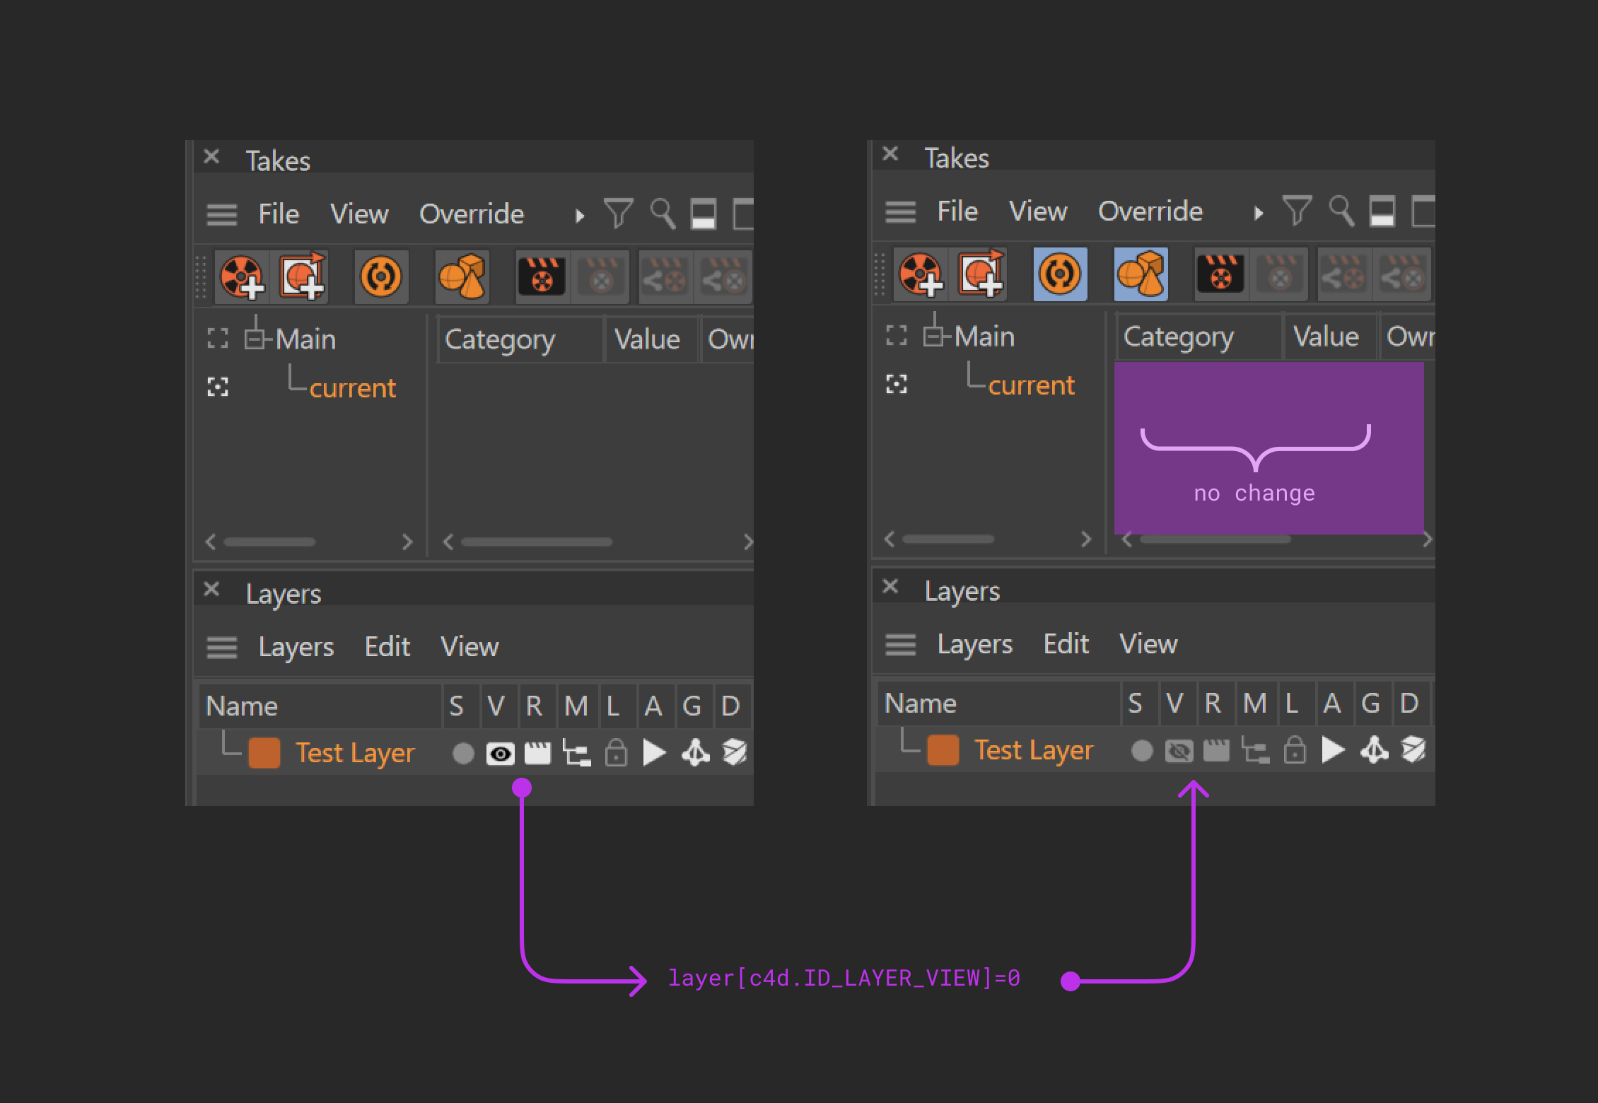
Task: Click Lock Overrides objects icon in left toolbar
Action: coord(461,276)
